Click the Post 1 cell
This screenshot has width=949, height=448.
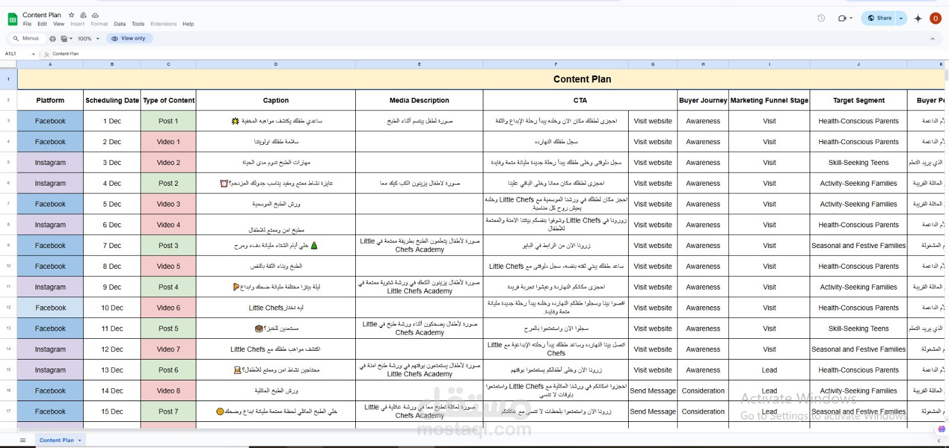[168, 121]
